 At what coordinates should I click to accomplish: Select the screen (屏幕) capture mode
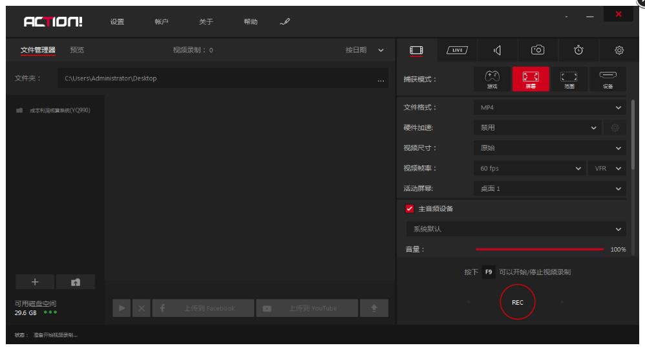[530, 79]
